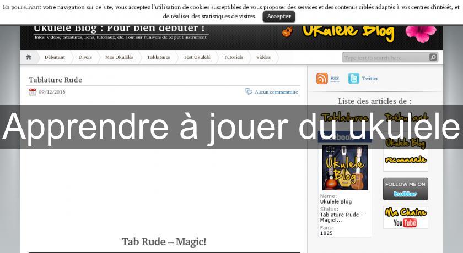Open the RSS text link
Screen dimensions: 463x253
(335, 78)
